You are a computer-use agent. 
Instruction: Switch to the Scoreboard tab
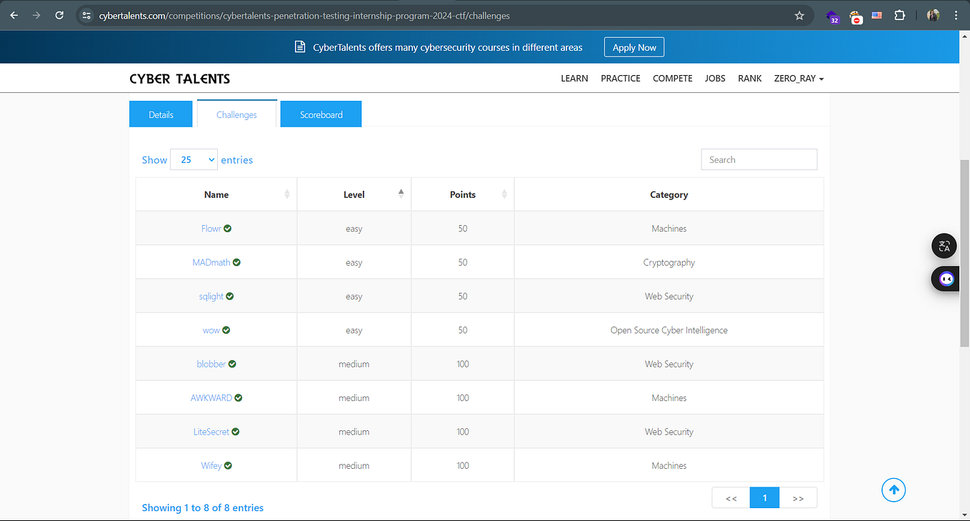pyautogui.click(x=321, y=114)
